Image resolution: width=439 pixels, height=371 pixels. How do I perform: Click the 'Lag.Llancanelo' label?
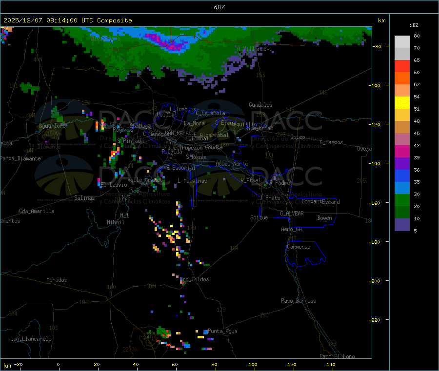click(31, 339)
